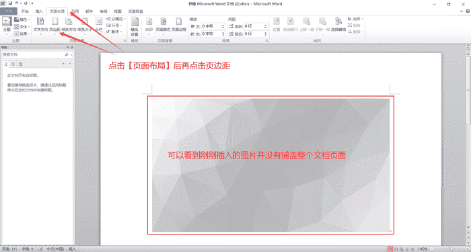Click Word Help question mark icon
Image resolution: width=471 pixels, height=252 pixels.
click(468, 11)
